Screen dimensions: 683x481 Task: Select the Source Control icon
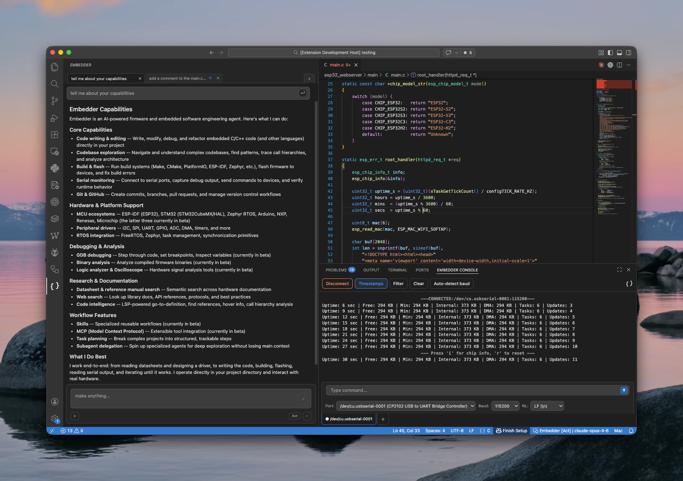click(55, 101)
